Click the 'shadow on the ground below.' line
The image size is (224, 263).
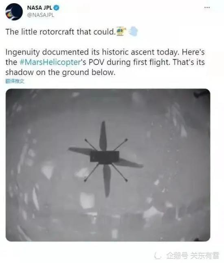pos(61,72)
